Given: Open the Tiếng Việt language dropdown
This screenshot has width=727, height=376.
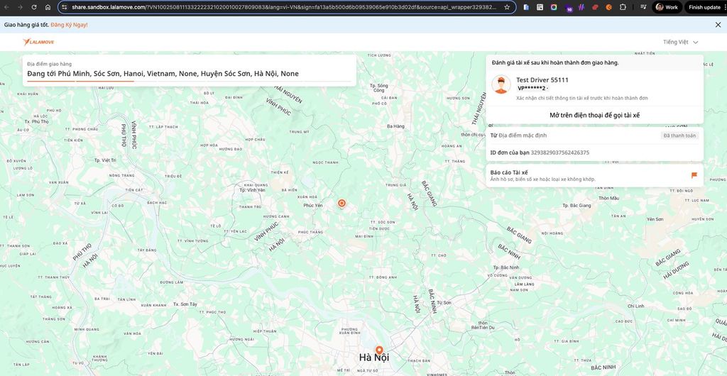Looking at the screenshot, I should (x=680, y=42).
